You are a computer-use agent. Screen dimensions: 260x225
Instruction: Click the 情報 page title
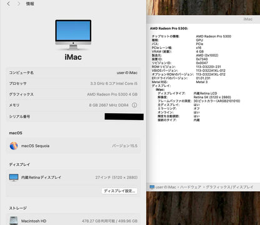(30, 4)
